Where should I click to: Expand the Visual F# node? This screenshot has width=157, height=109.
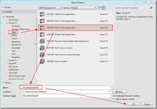coord(7,64)
